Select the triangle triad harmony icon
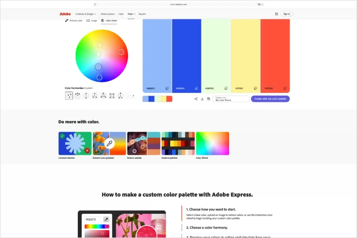The width and height of the screenshot is (357, 238). tap(103, 96)
